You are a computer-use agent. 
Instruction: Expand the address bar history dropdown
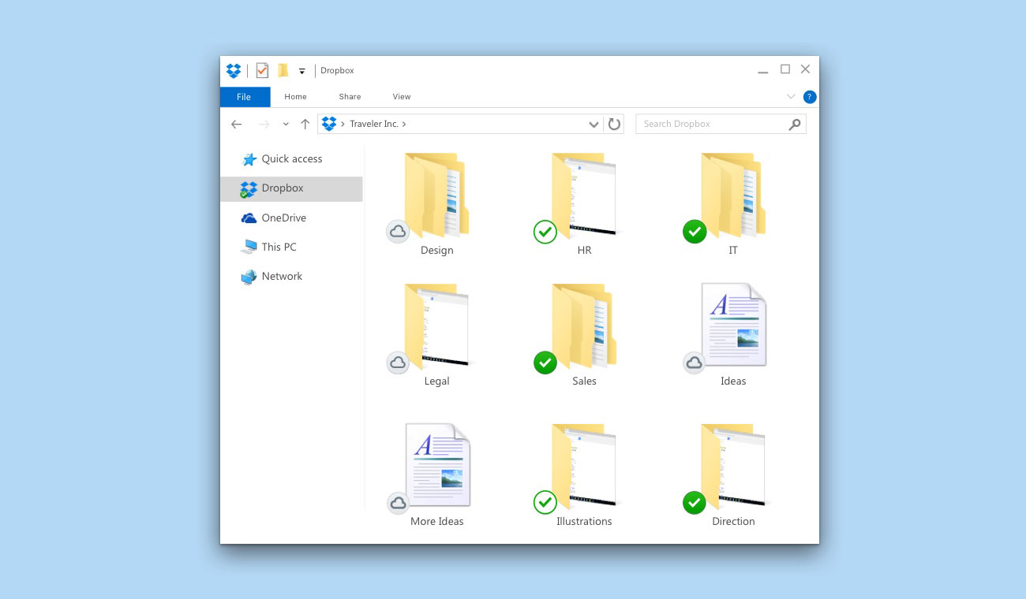coord(594,125)
